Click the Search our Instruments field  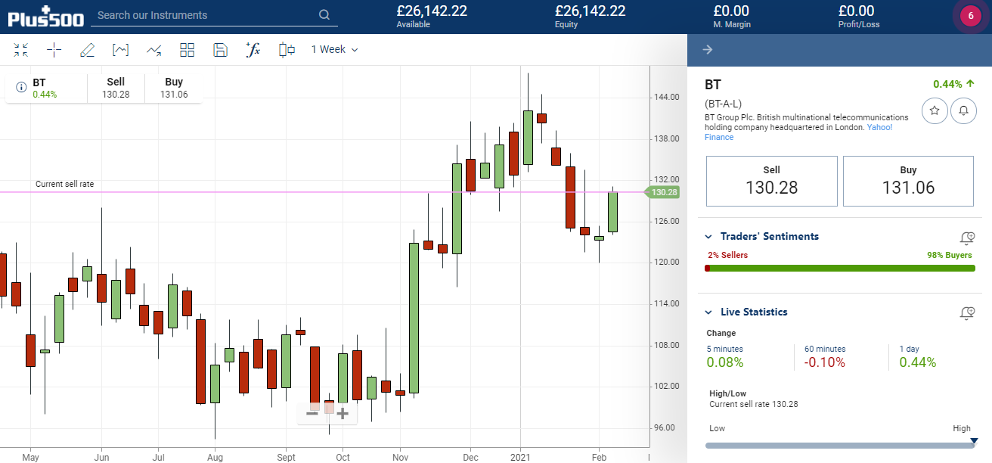pos(206,15)
